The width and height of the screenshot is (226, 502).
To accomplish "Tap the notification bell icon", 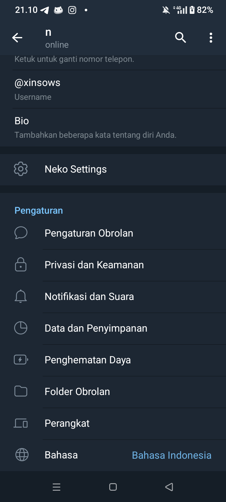I will click(x=21, y=296).
